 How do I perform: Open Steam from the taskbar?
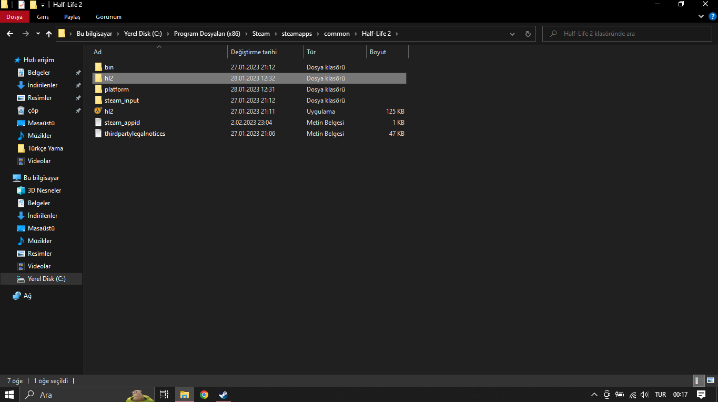tap(224, 395)
